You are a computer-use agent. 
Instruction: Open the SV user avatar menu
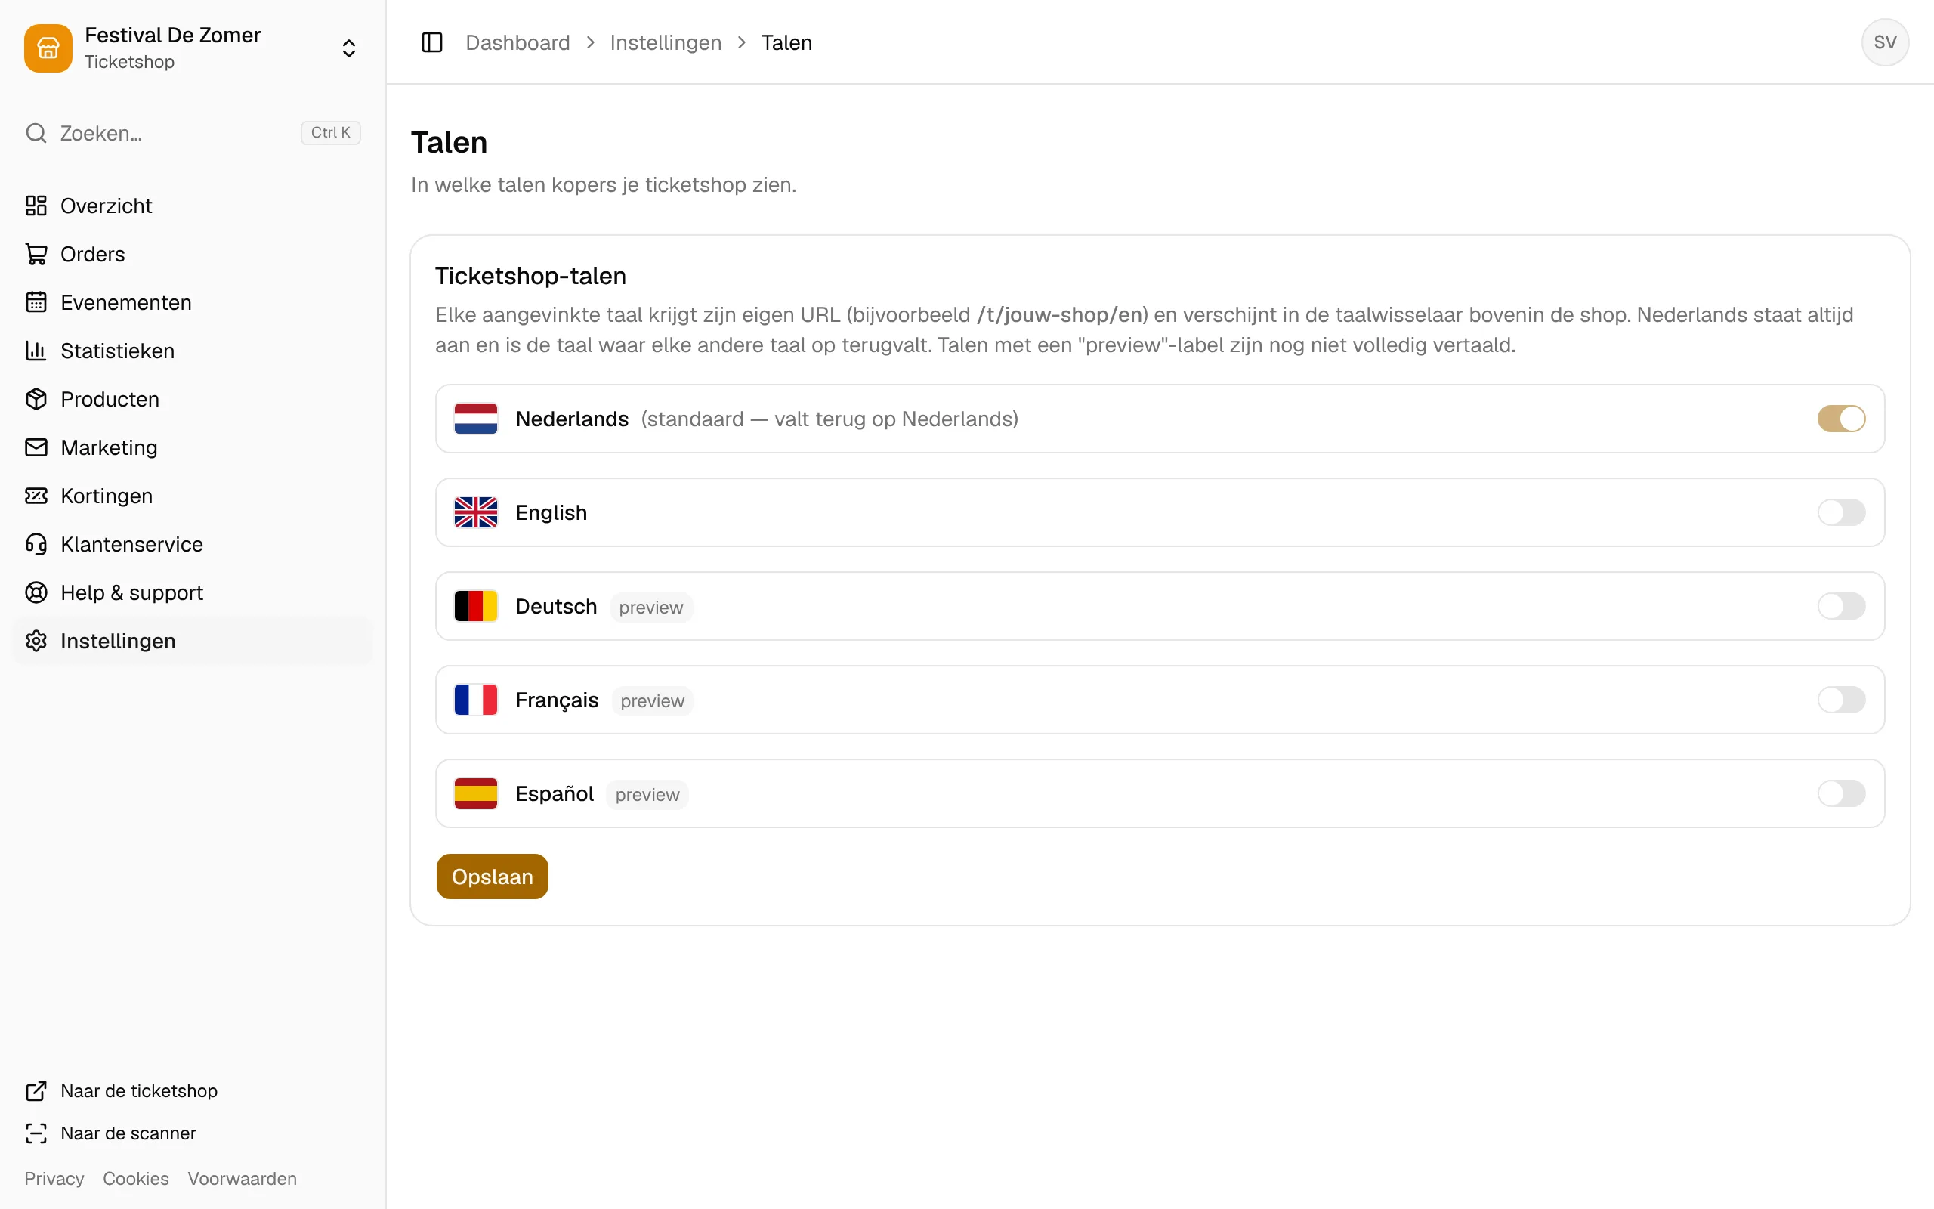1884,42
